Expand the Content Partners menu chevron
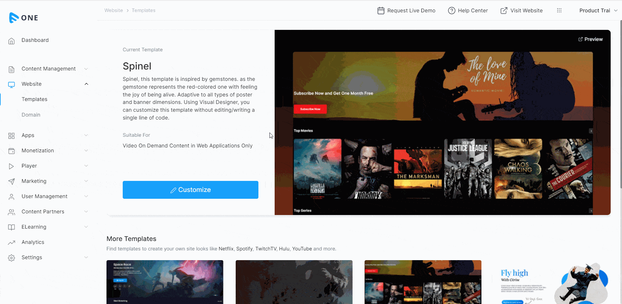The image size is (622, 304). click(86, 211)
